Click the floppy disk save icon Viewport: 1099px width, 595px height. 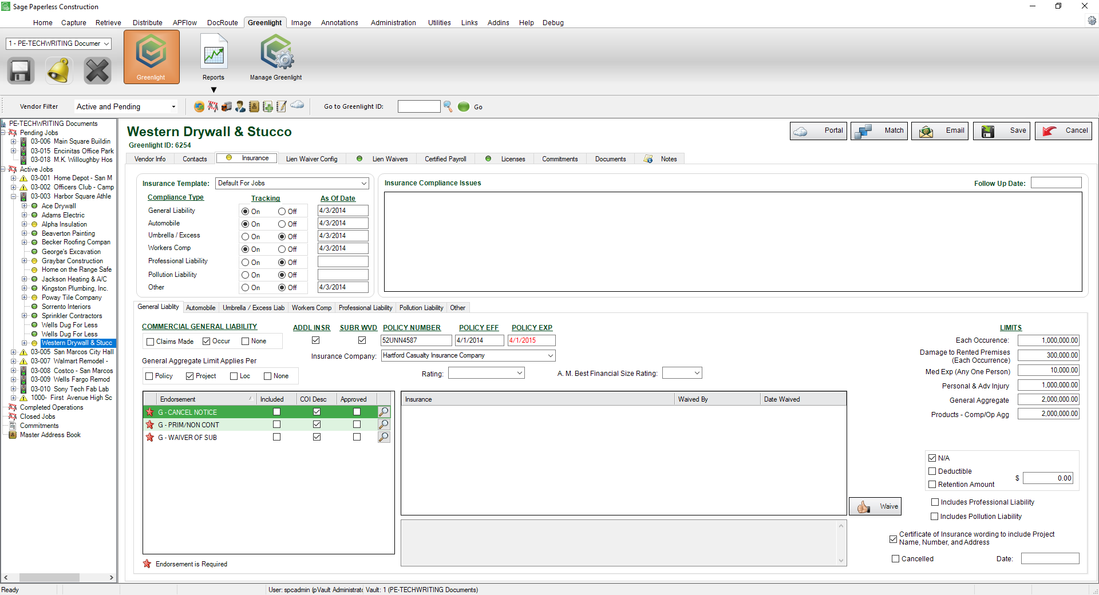[21, 71]
